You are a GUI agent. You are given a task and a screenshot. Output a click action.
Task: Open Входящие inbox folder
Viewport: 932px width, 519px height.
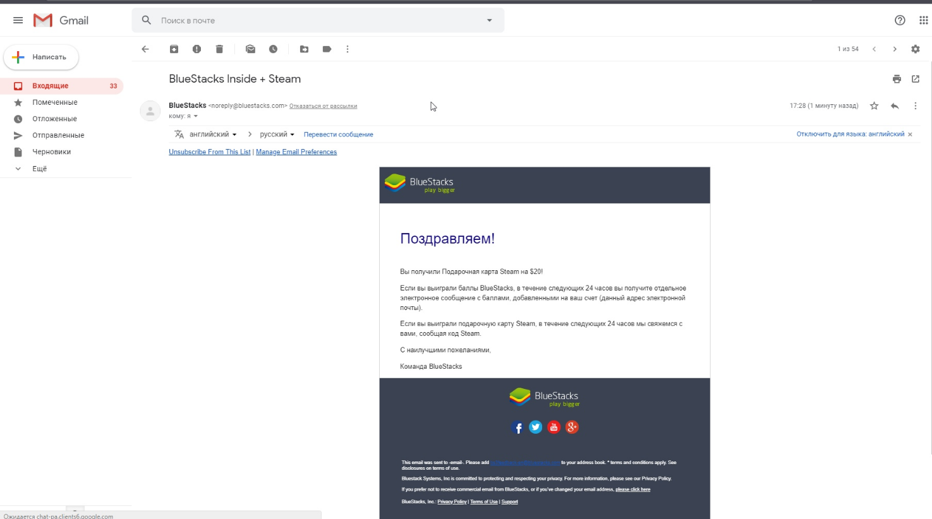point(61,86)
